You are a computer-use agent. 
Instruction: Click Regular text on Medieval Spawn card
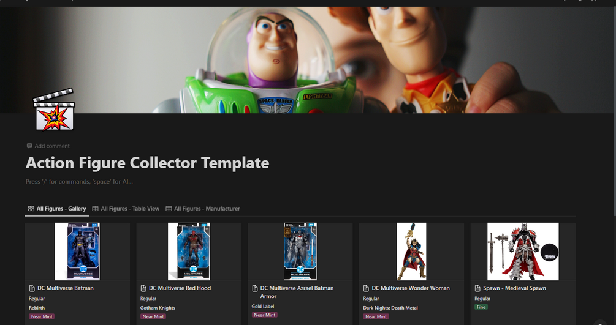point(482,299)
